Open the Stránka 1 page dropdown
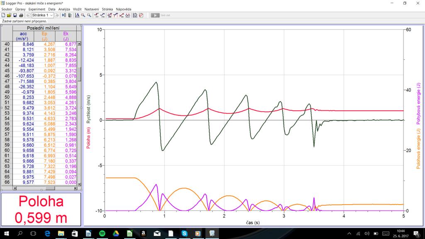The height and width of the screenshot is (239, 425). click(x=43, y=15)
